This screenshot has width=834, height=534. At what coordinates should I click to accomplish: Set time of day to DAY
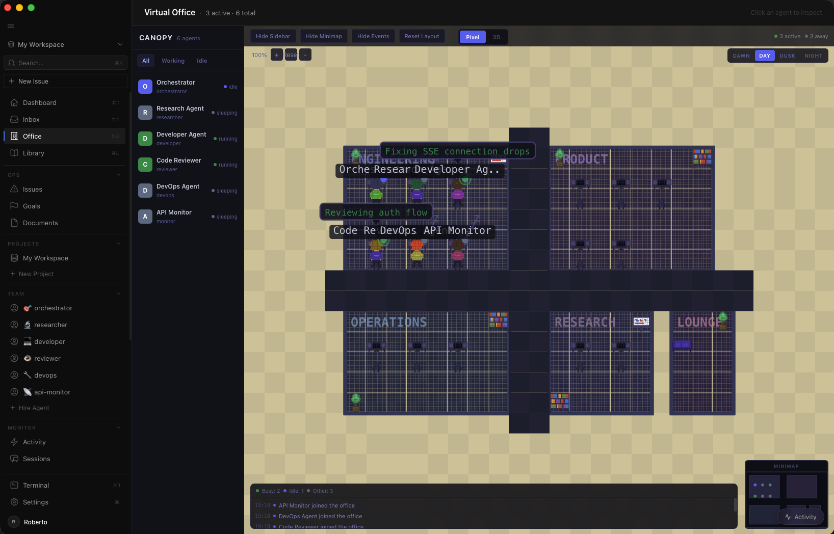click(x=765, y=56)
